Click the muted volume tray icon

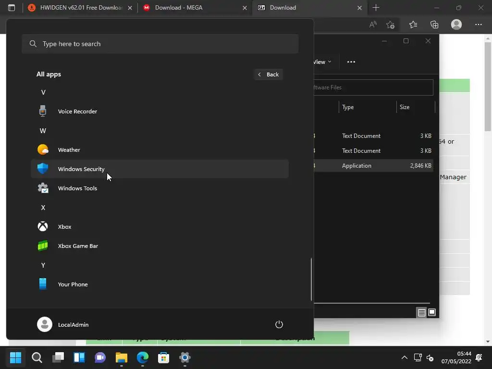pos(430,357)
